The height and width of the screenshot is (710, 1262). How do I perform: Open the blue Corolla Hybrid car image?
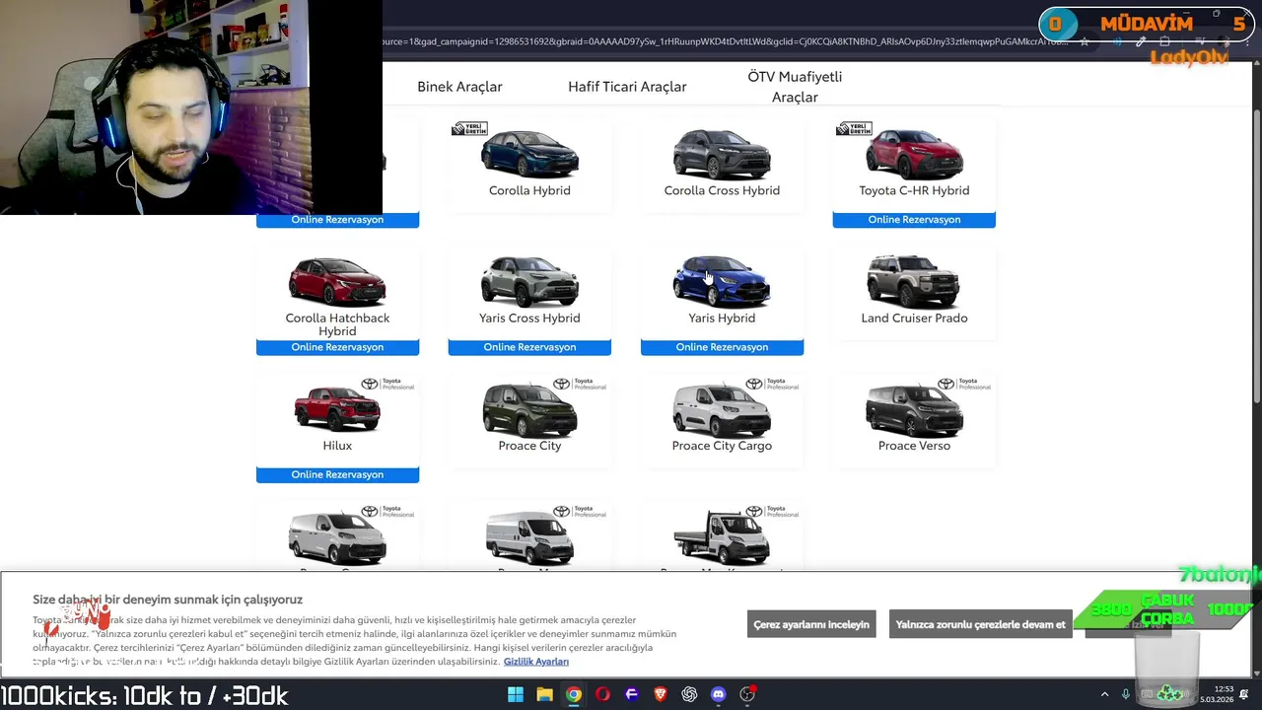529,153
